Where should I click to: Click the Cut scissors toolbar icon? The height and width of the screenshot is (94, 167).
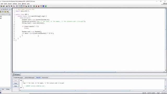pos(7,6)
